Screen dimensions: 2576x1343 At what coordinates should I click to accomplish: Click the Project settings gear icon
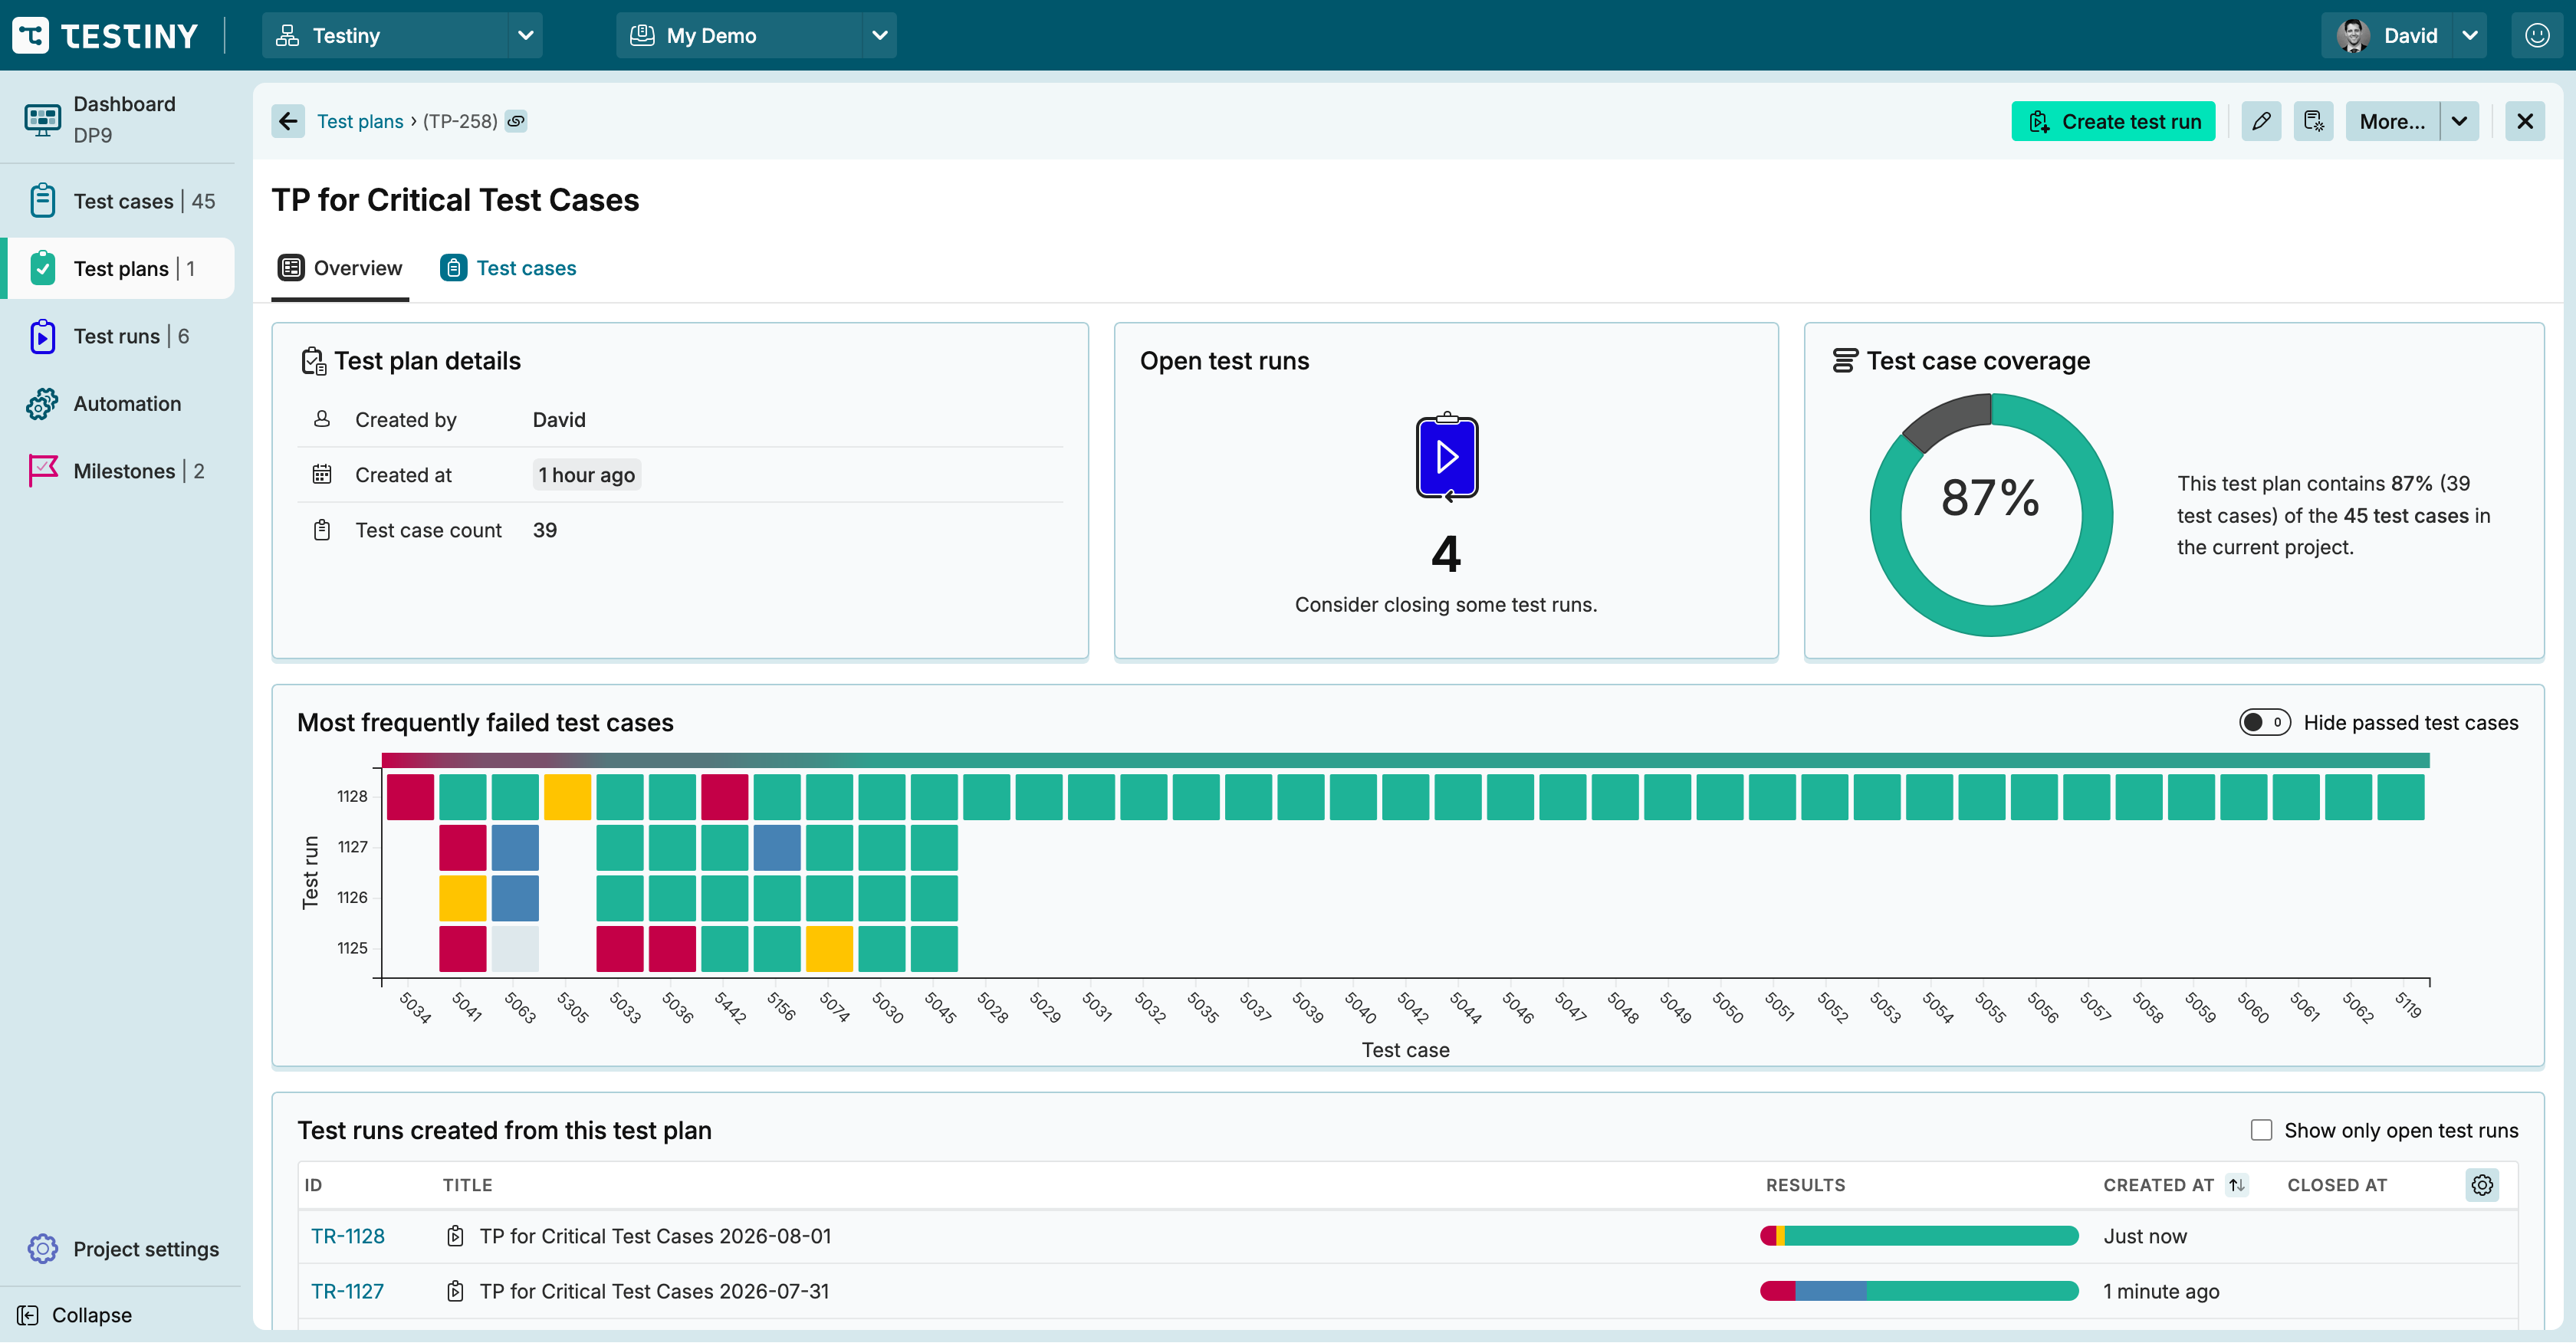click(42, 1248)
